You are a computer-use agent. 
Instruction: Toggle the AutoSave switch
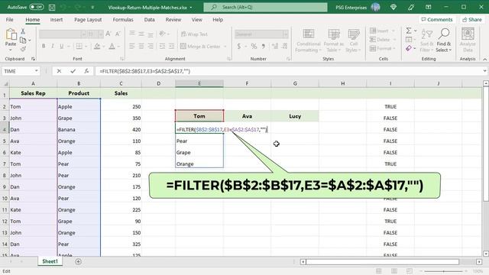click(37, 7)
